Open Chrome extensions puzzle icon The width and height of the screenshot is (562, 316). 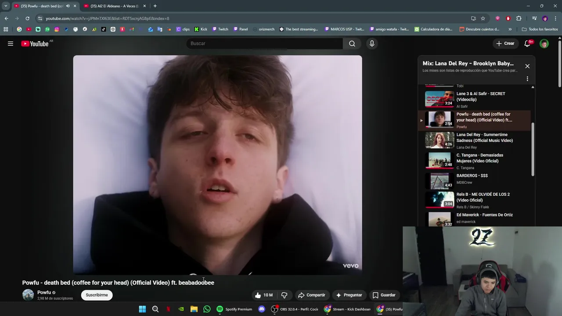[519, 18]
